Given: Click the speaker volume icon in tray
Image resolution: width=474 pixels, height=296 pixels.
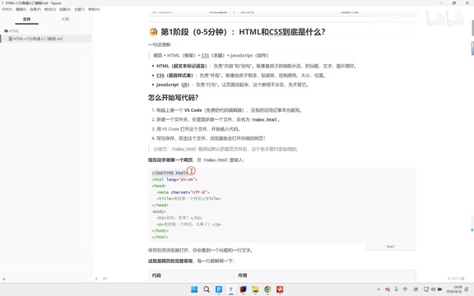Looking at the screenshot, I should click(x=433, y=289).
